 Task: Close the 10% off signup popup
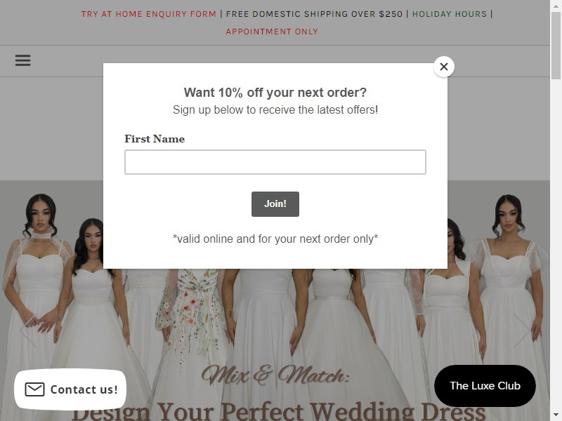tap(444, 67)
